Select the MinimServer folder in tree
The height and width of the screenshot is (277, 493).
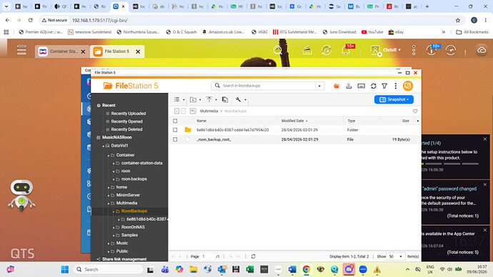(x=128, y=195)
